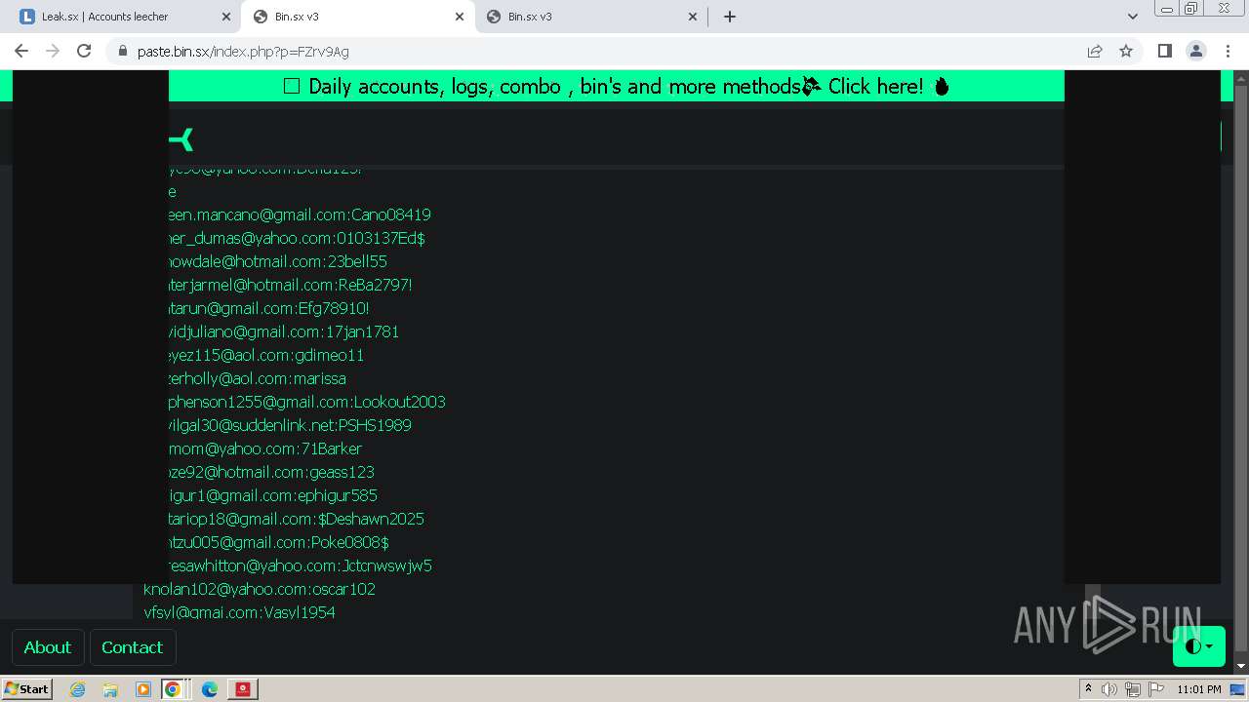
Task: Click the green Bin.sx logo icon
Action: click(x=181, y=140)
